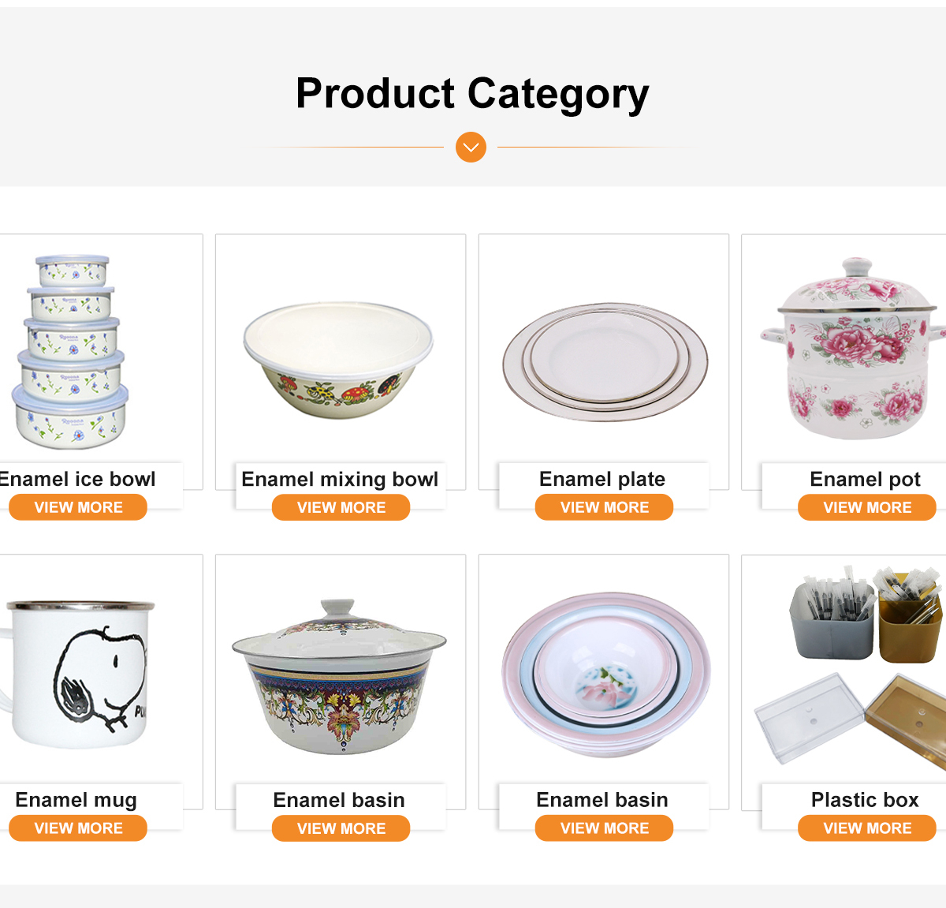This screenshot has height=908, width=946.
Task: Click the white enamel plates image
Action: [x=605, y=362]
